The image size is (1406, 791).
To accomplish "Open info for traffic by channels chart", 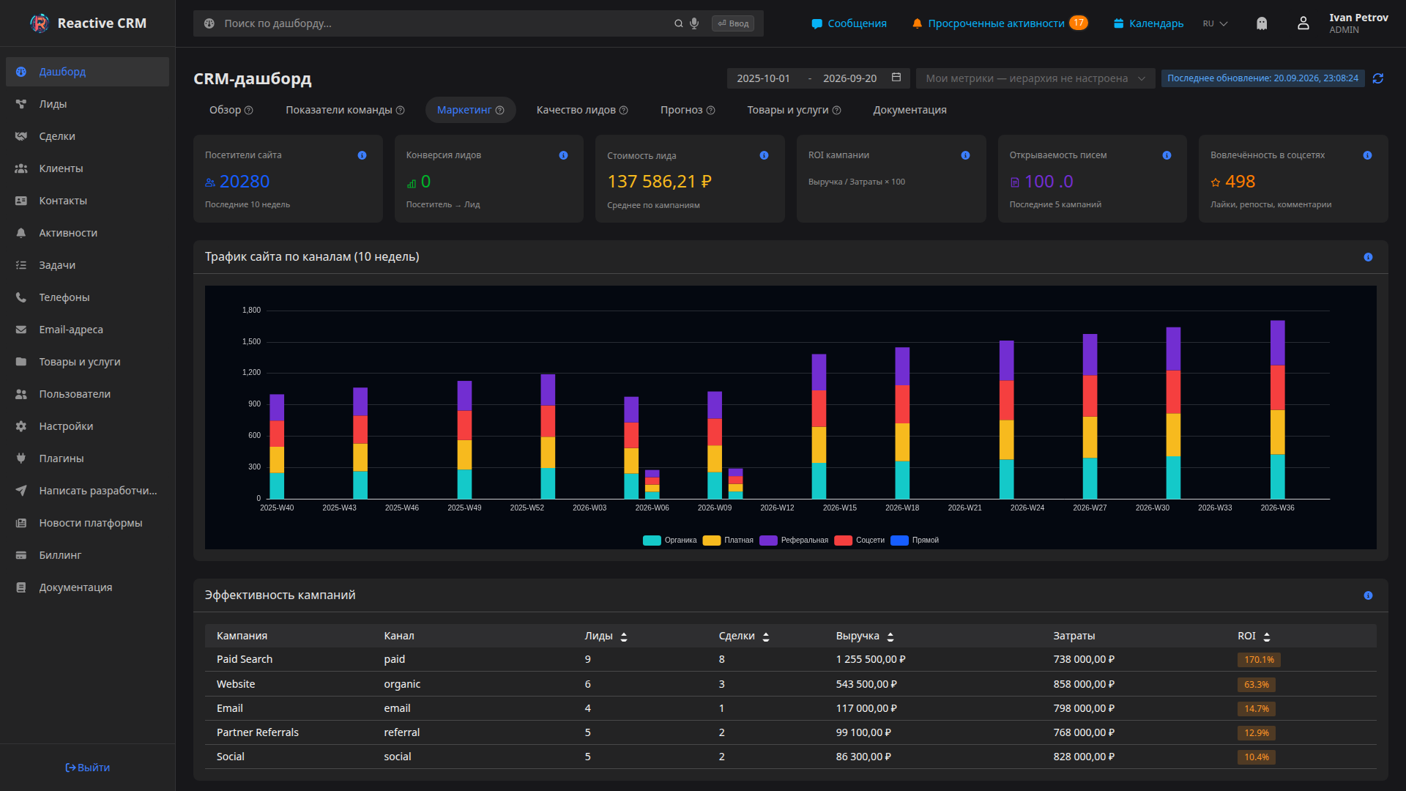I will click(x=1368, y=257).
